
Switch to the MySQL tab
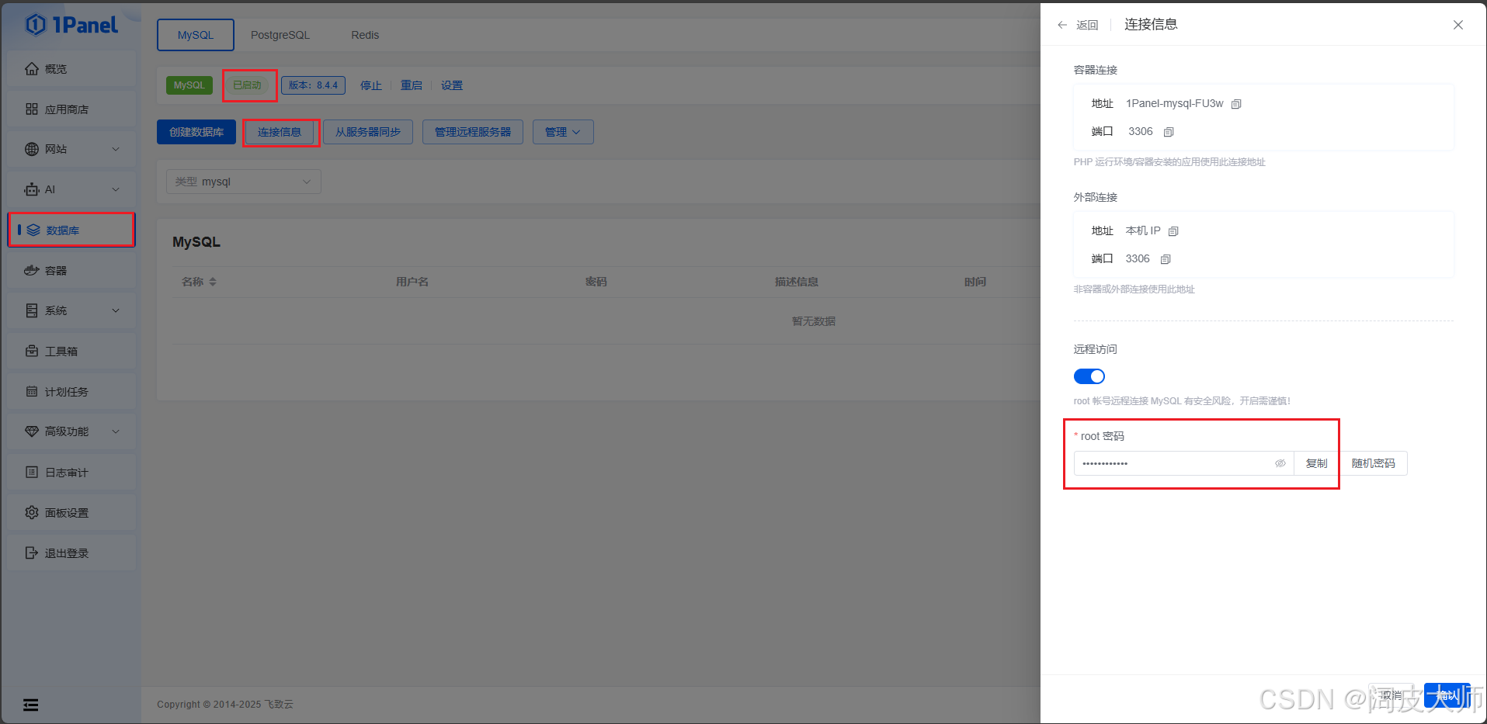[196, 35]
